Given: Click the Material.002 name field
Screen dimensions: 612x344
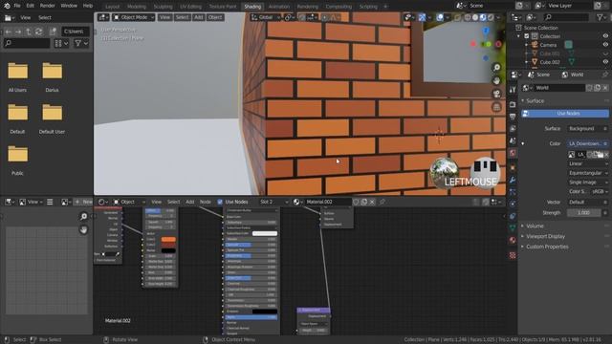Looking at the screenshot, I should [327, 202].
